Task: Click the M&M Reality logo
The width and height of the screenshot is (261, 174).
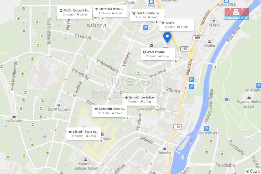Action: tap(237, 14)
